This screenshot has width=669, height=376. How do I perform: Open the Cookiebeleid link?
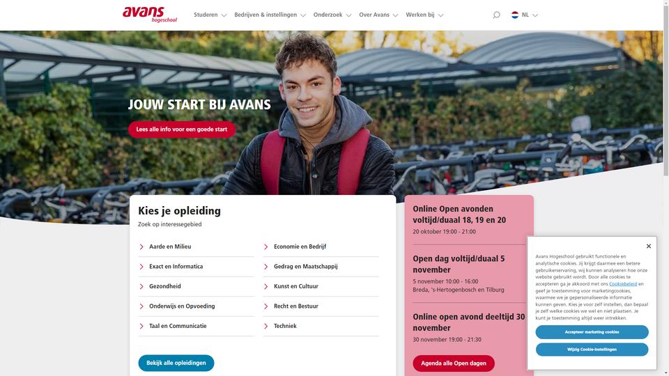click(623, 284)
